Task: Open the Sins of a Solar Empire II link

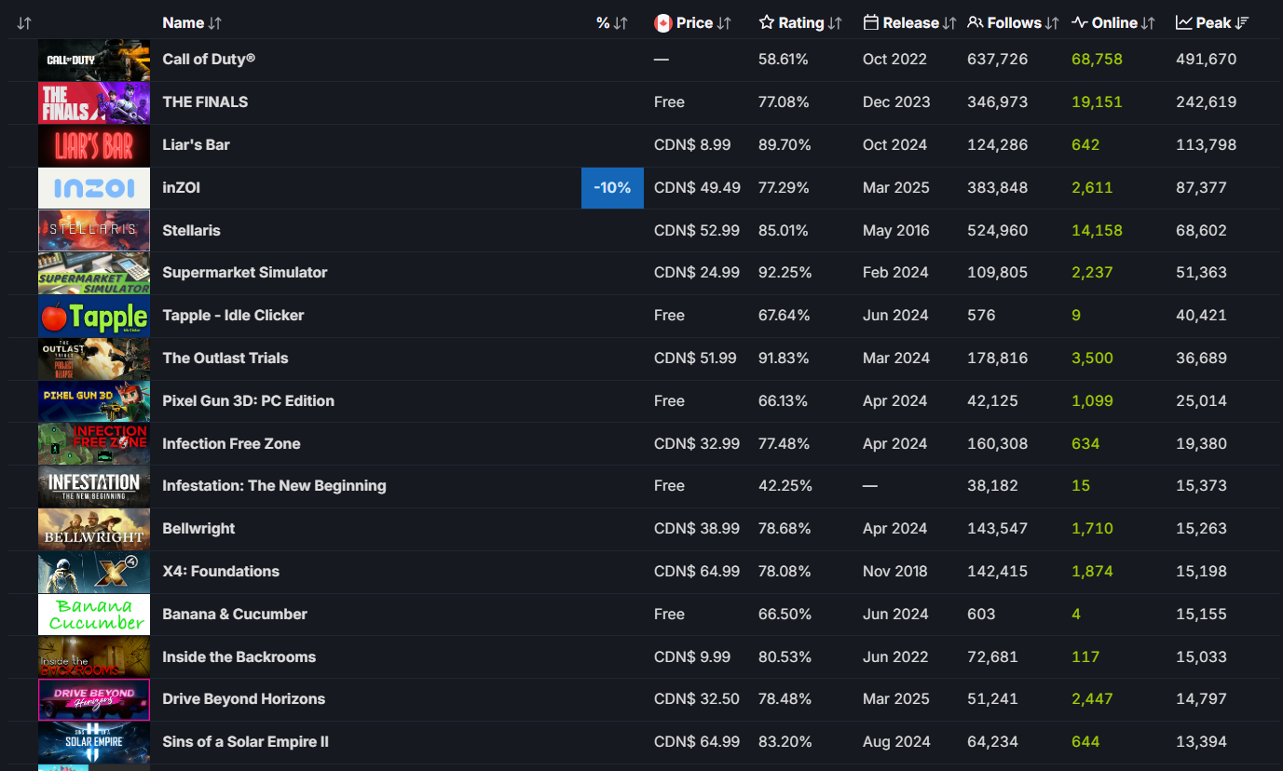Action: tap(245, 742)
